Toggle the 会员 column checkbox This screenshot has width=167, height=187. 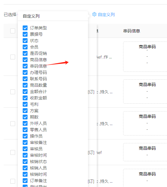point(25,47)
